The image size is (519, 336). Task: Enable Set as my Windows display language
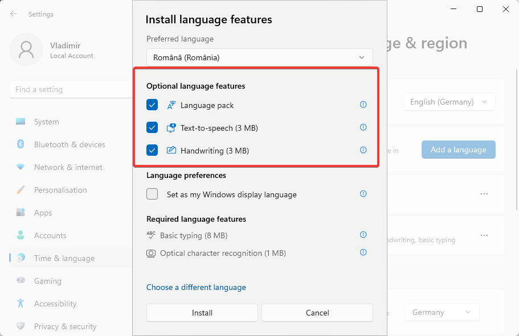(152, 194)
